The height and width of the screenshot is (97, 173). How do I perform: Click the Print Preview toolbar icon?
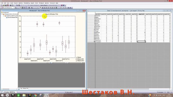coord(12,5)
